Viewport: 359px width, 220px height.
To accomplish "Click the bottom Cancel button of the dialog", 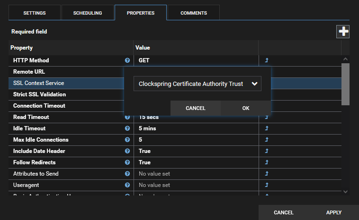I will coord(283,212).
